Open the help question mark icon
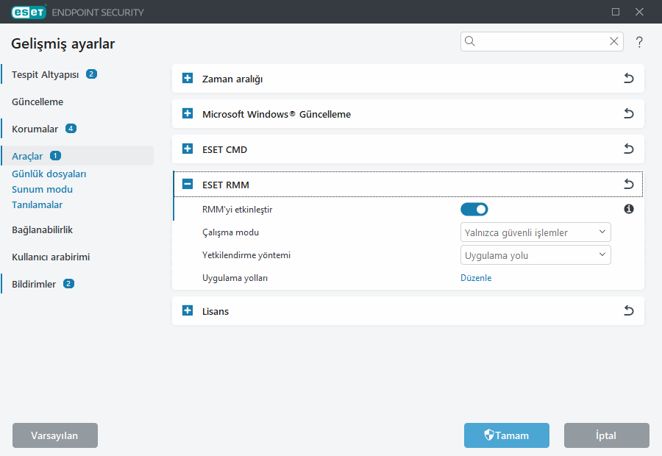The width and height of the screenshot is (662, 456). (638, 42)
